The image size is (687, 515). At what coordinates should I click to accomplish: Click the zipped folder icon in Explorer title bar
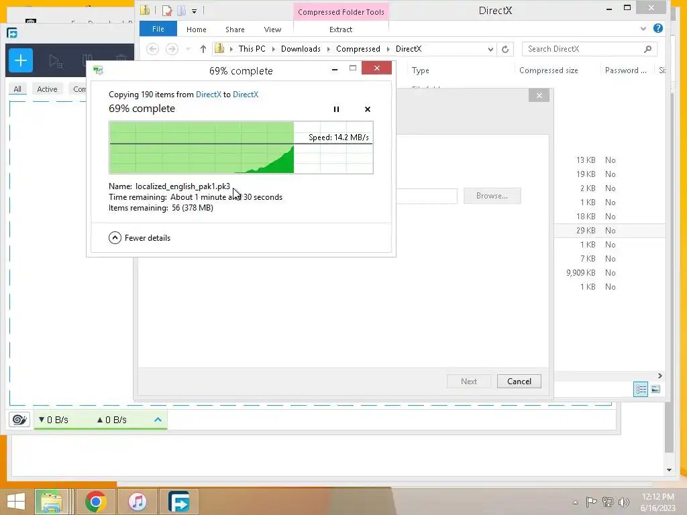(145, 10)
